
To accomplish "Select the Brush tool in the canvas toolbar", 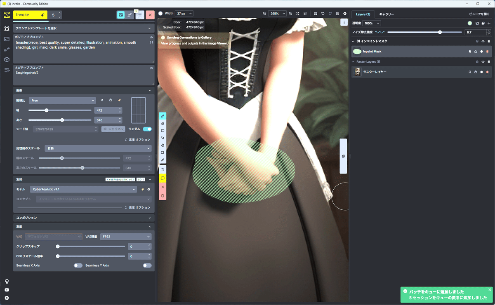I will point(163,116).
